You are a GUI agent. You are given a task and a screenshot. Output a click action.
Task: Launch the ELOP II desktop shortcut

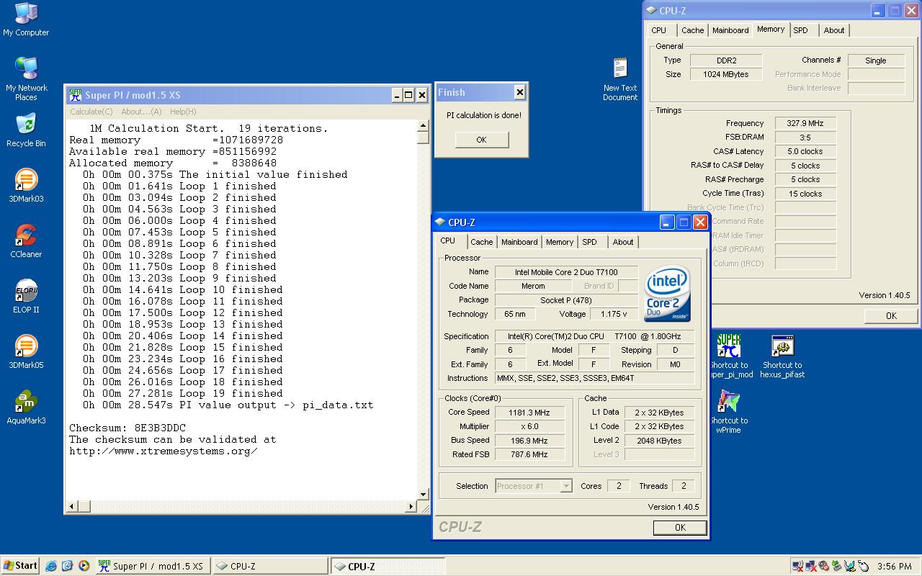[26, 291]
